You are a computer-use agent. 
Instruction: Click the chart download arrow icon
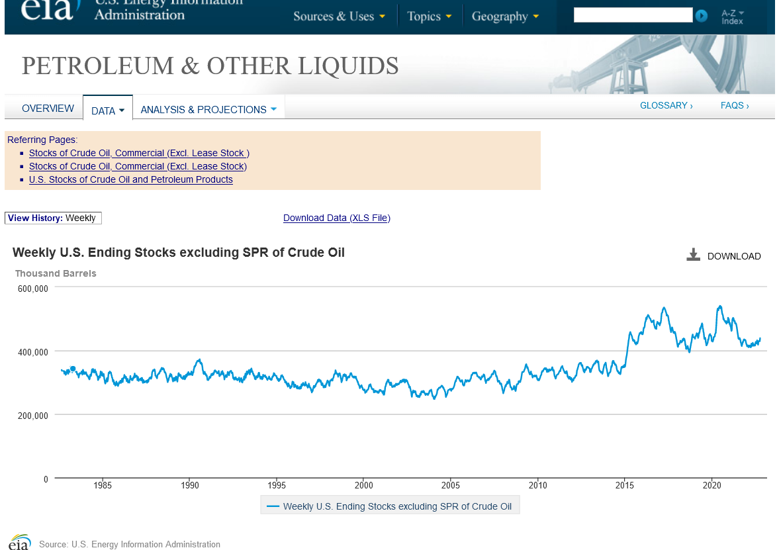[693, 255]
